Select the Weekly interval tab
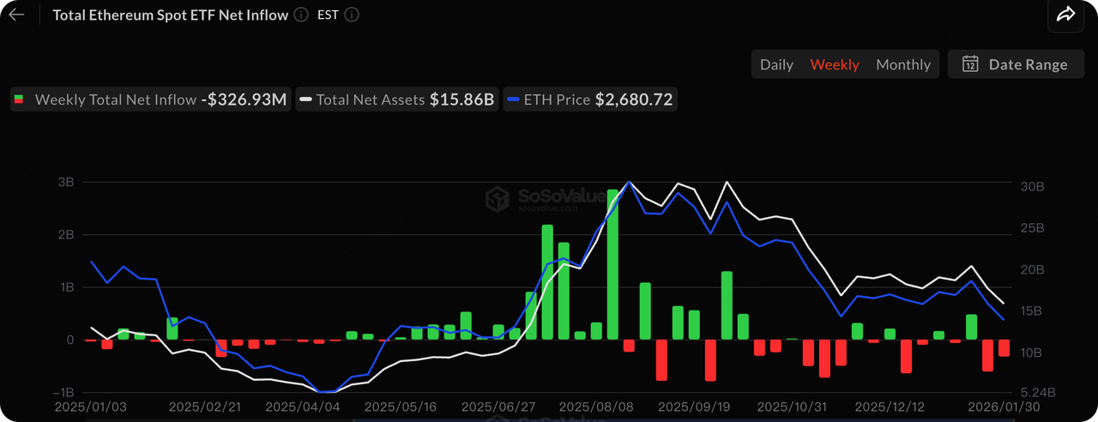The image size is (1098, 422). 835,64
